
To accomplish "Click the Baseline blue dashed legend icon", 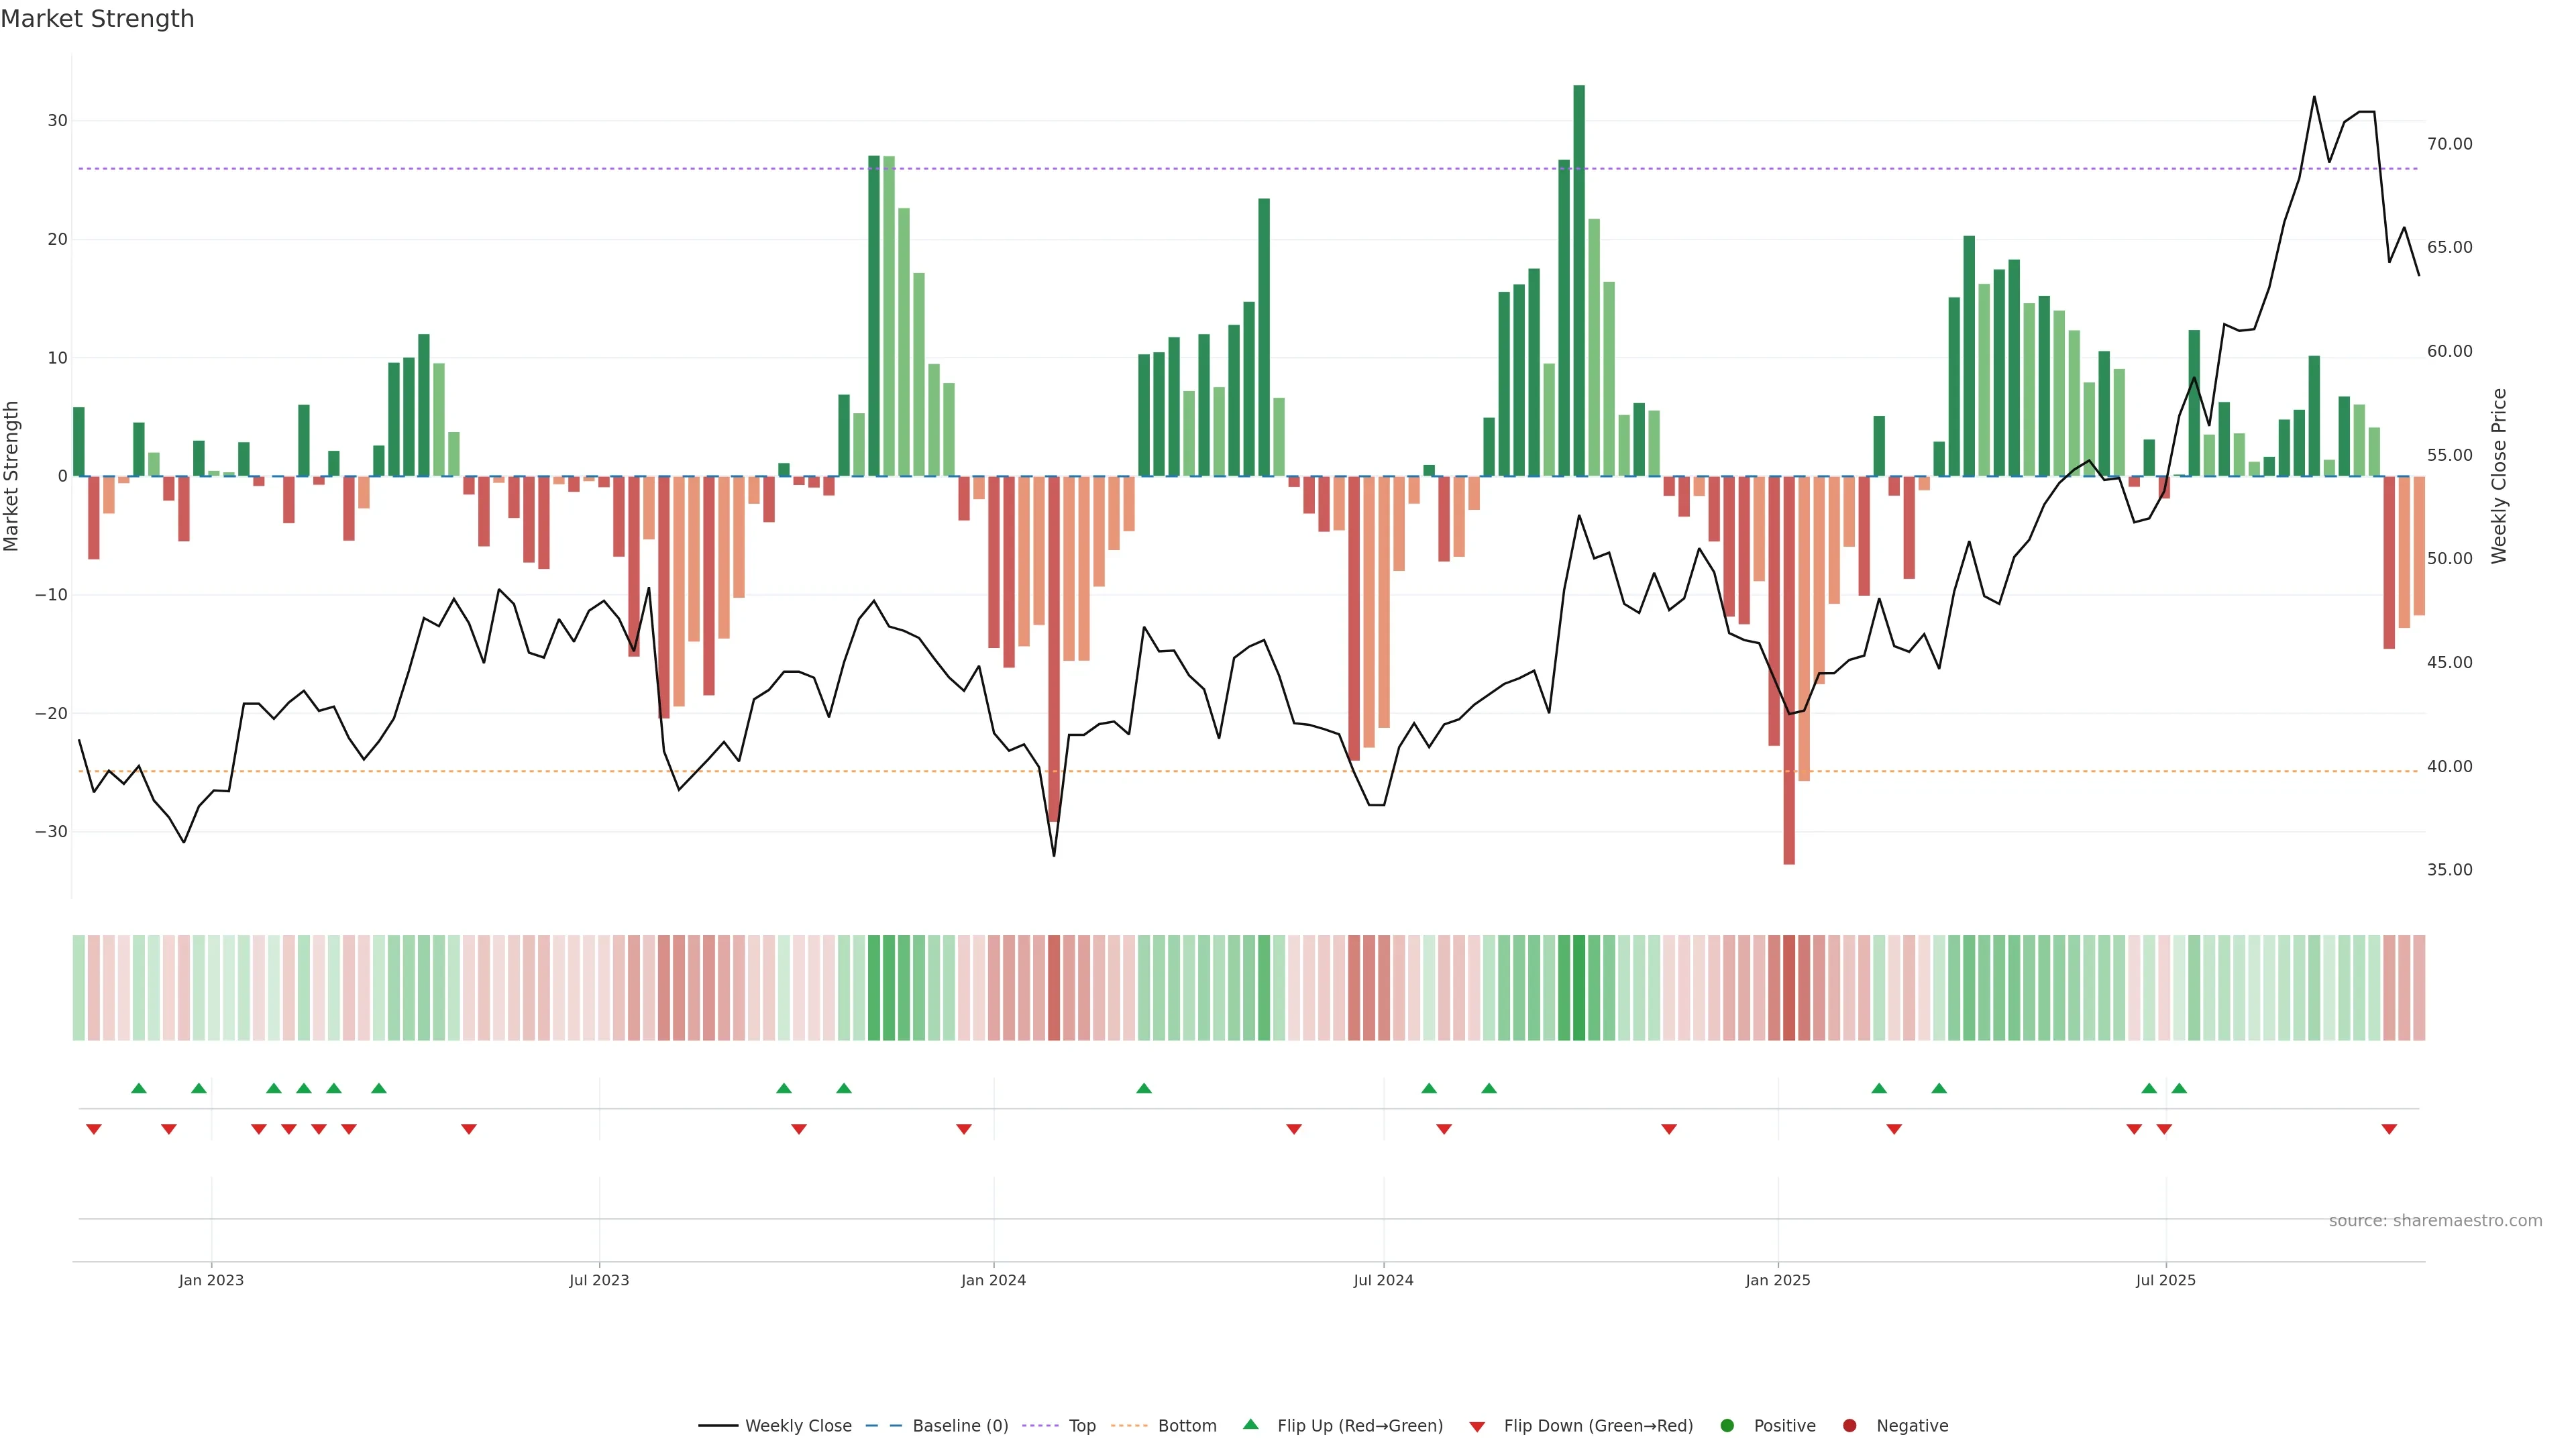I will pos(883,1426).
